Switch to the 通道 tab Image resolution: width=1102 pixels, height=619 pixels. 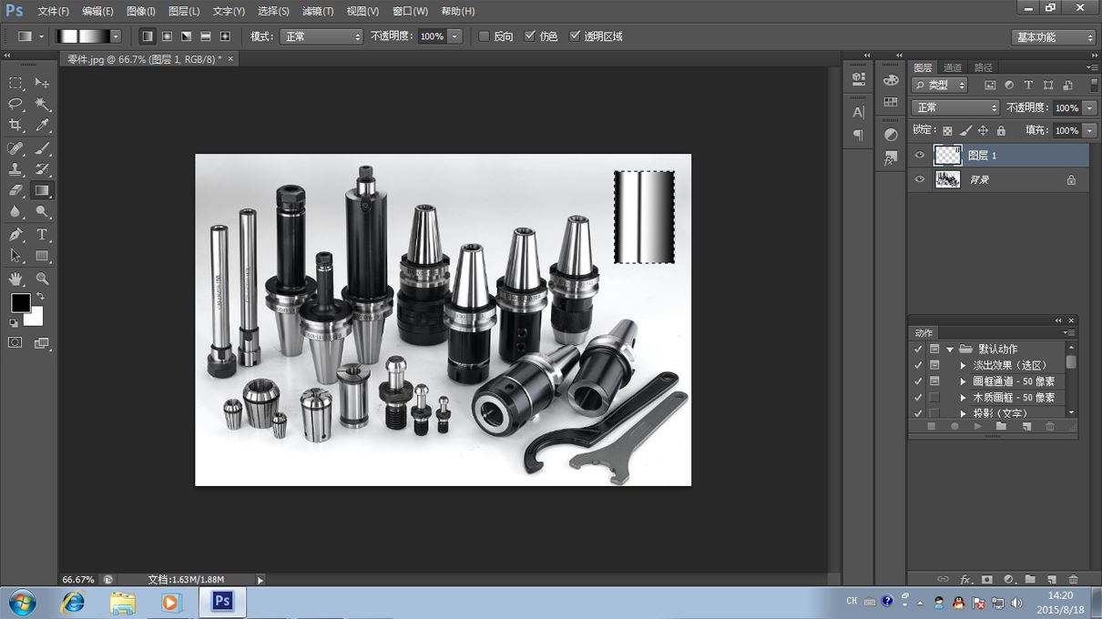pos(953,67)
